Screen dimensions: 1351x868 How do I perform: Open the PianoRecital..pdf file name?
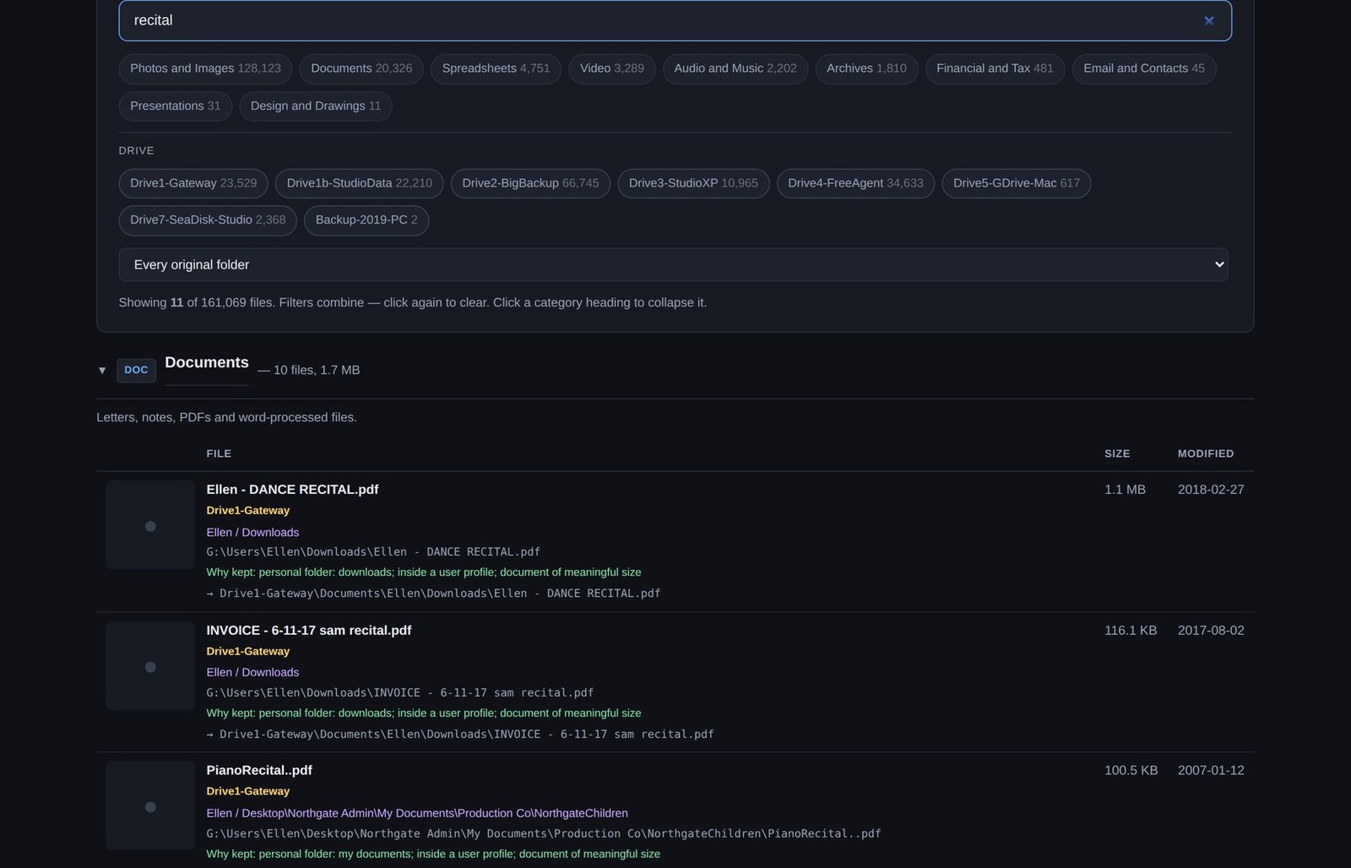[259, 771]
